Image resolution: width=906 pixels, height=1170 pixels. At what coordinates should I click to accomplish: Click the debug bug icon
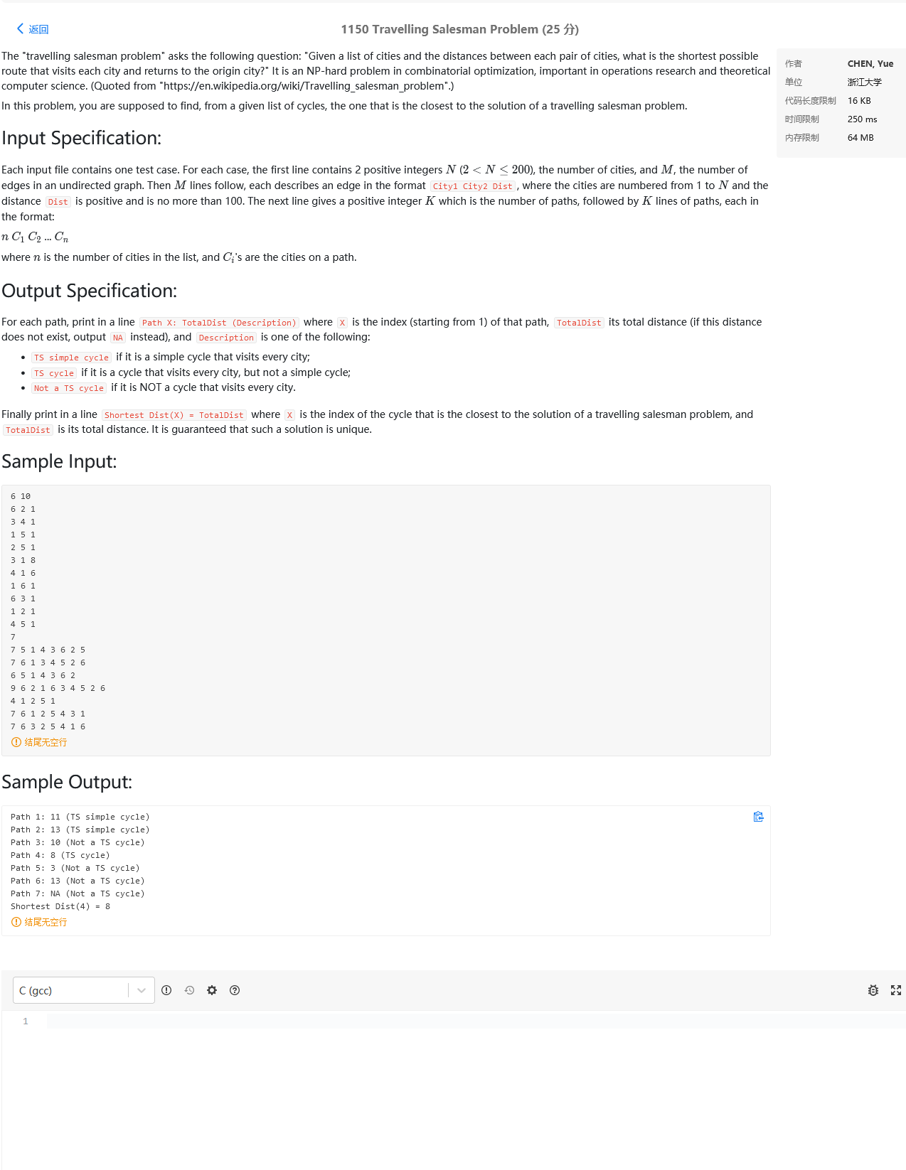(x=873, y=990)
